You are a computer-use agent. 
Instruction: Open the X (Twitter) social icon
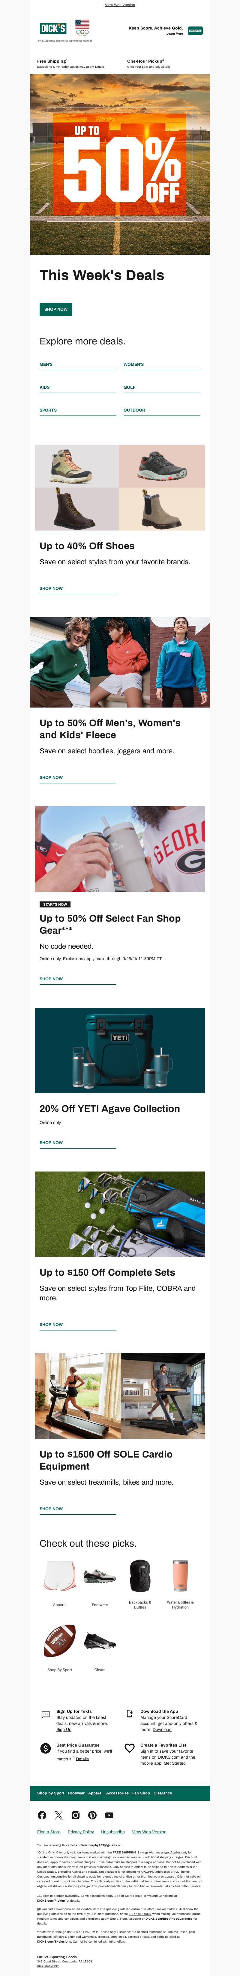coord(59,1815)
